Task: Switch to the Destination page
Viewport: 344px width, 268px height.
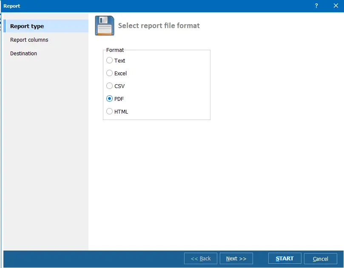Action: 24,54
